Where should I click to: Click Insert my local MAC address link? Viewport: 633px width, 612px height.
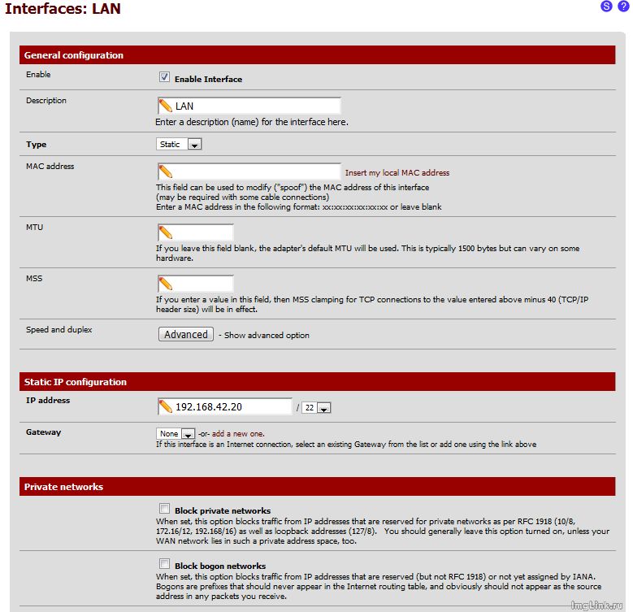(397, 173)
